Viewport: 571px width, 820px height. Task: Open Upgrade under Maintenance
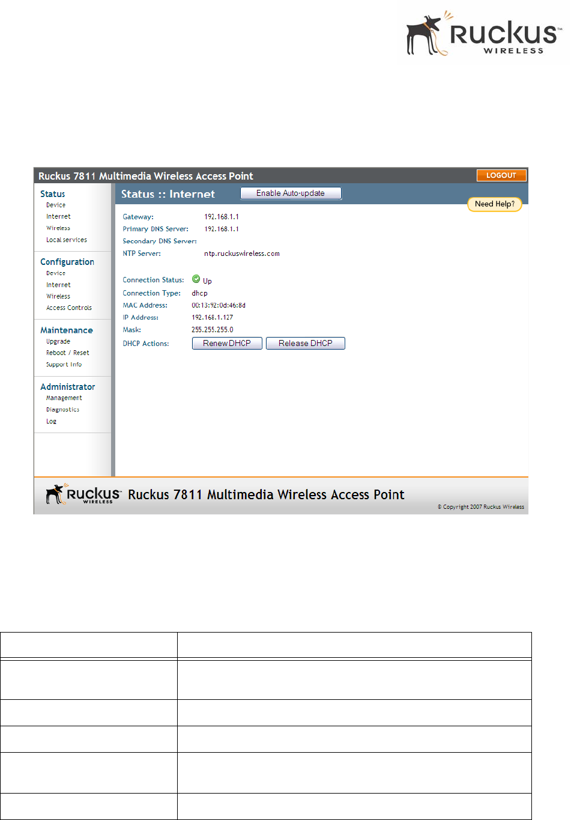click(x=58, y=341)
